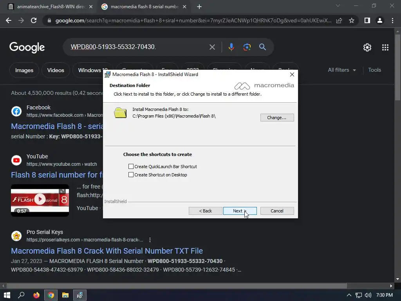
Task: Open the network status tray icon
Action: point(359,295)
